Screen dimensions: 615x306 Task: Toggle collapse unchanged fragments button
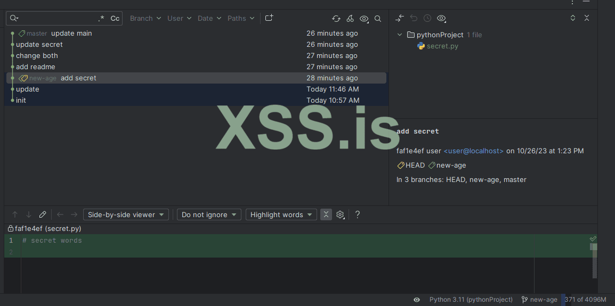[326, 214]
